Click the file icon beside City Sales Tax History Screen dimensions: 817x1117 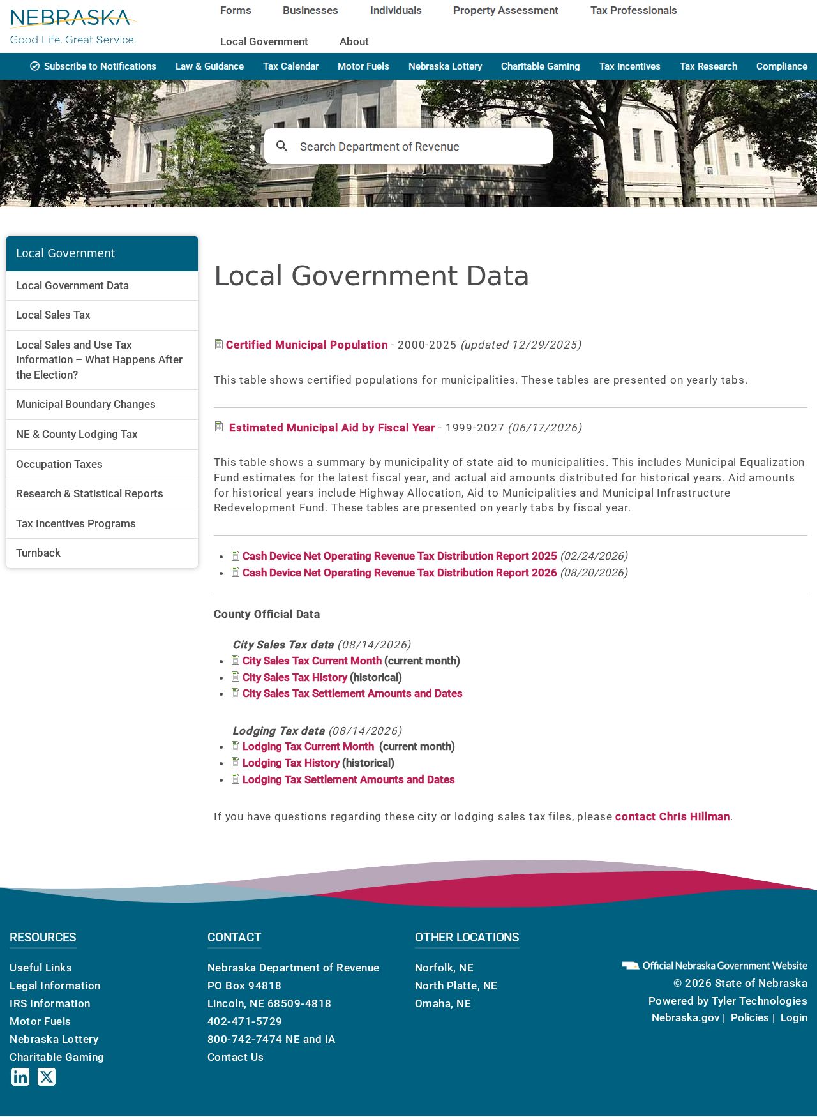coord(236,677)
